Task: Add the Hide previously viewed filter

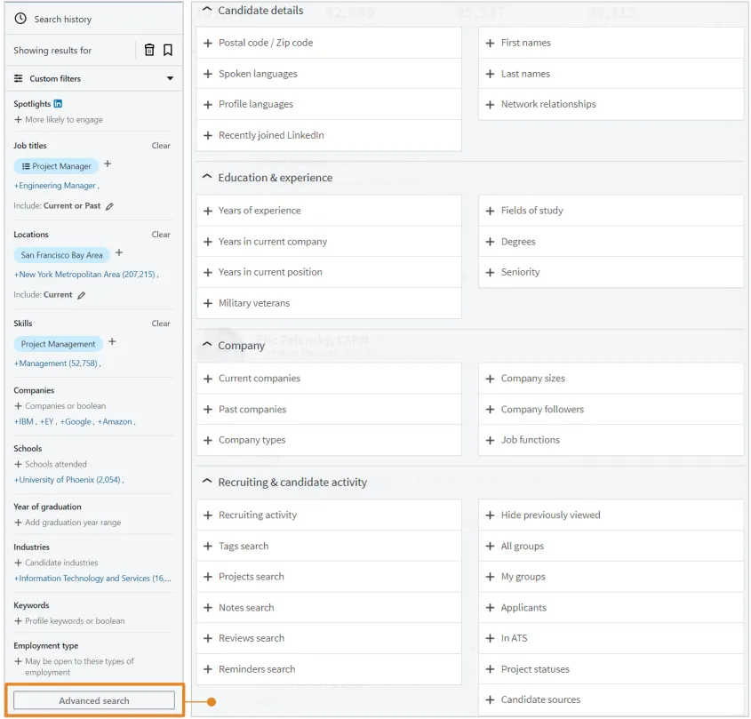Action: click(x=550, y=515)
